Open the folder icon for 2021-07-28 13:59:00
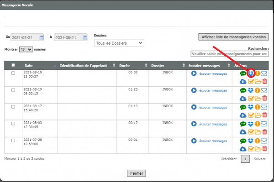This screenshot has width=274, height=182. pos(258,149)
